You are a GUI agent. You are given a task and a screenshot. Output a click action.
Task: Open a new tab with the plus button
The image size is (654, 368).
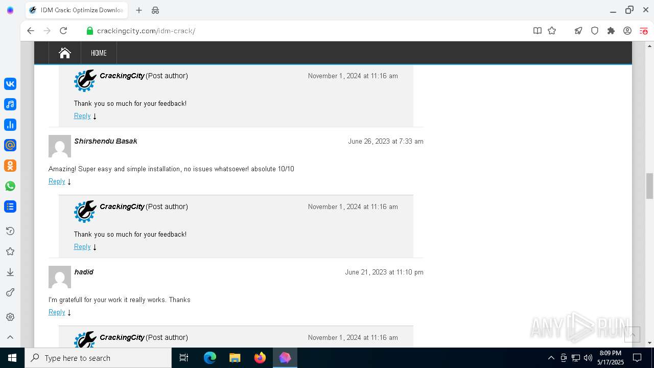click(139, 10)
